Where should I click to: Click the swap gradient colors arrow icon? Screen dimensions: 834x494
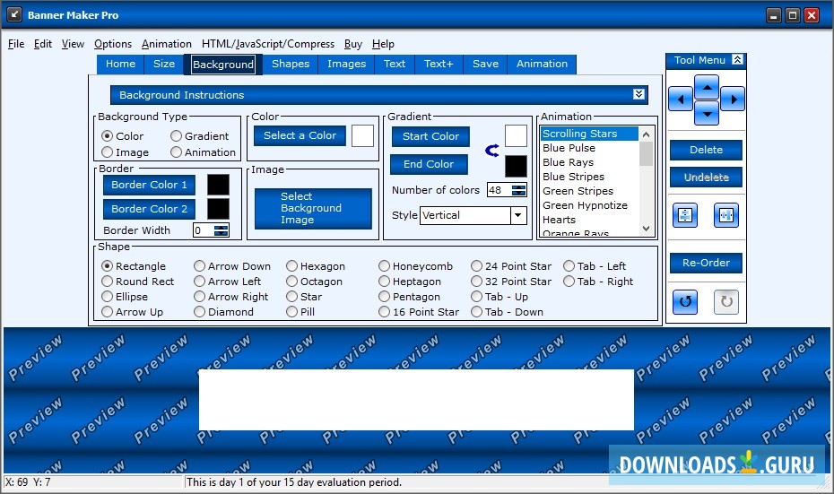pos(492,151)
